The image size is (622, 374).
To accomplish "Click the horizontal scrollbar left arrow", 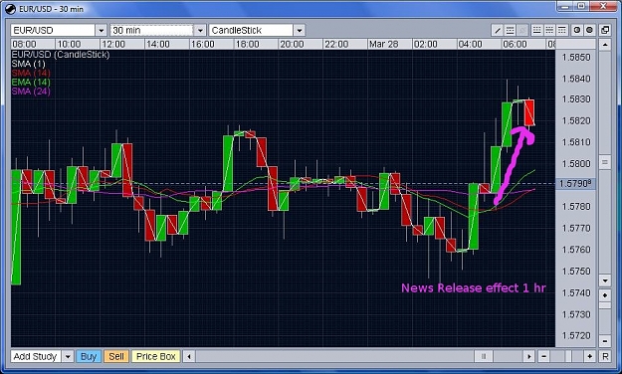I will (x=189, y=356).
